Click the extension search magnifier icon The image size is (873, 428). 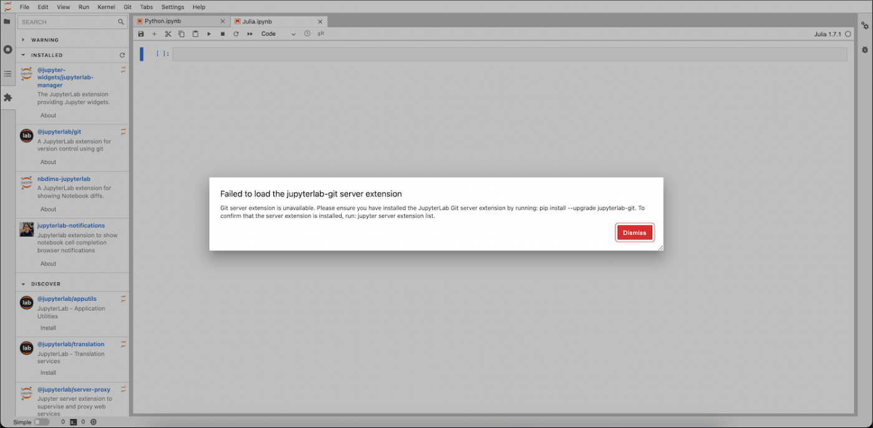click(x=121, y=22)
